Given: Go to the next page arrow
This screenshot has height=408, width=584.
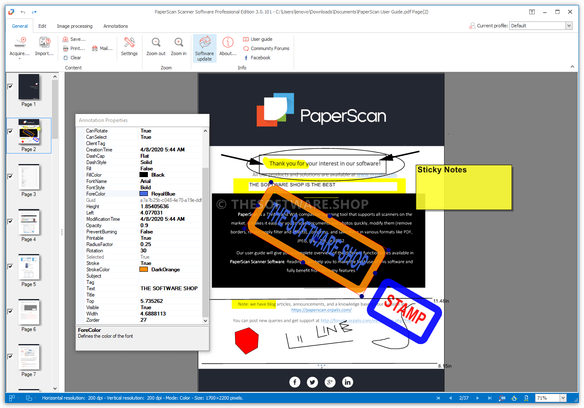Looking at the screenshot, I should click(x=477, y=398).
